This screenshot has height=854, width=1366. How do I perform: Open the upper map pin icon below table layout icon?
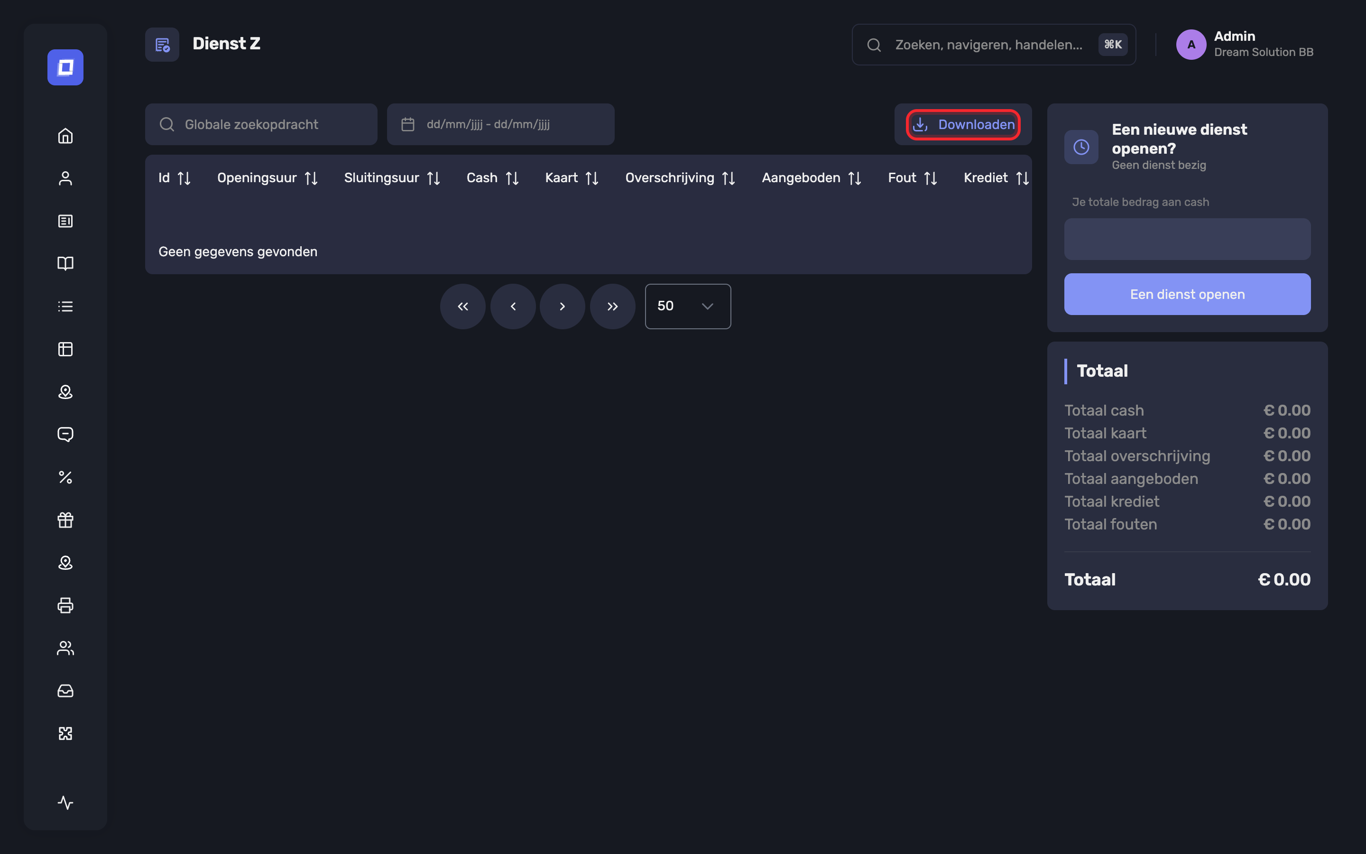coord(65,392)
